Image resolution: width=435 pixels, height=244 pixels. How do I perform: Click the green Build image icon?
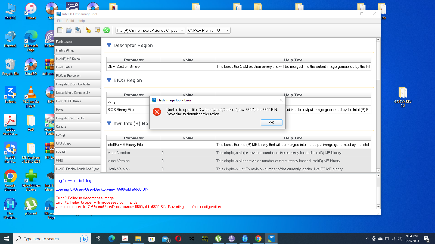point(107,30)
